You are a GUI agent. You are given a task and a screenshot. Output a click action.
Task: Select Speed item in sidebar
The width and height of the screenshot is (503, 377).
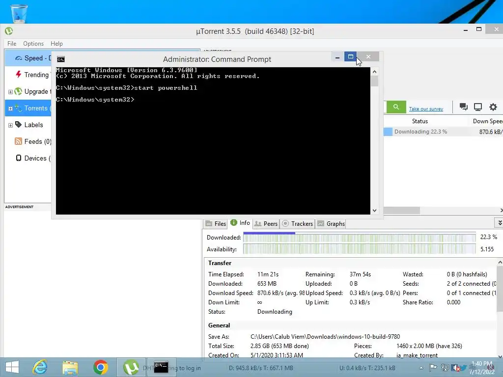point(28,58)
